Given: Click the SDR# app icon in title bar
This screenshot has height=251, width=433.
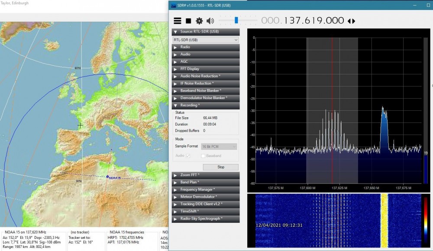Looking at the screenshot, I should pos(174,5).
